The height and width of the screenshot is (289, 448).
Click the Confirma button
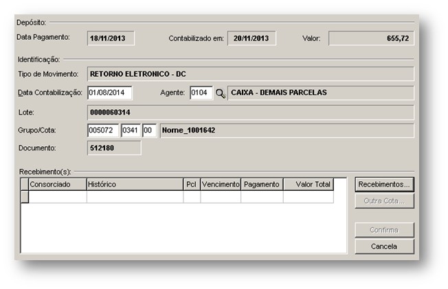tap(384, 230)
